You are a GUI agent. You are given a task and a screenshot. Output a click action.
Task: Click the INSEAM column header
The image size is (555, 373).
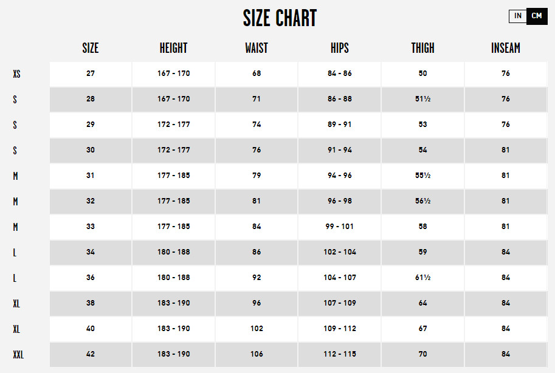click(x=506, y=48)
